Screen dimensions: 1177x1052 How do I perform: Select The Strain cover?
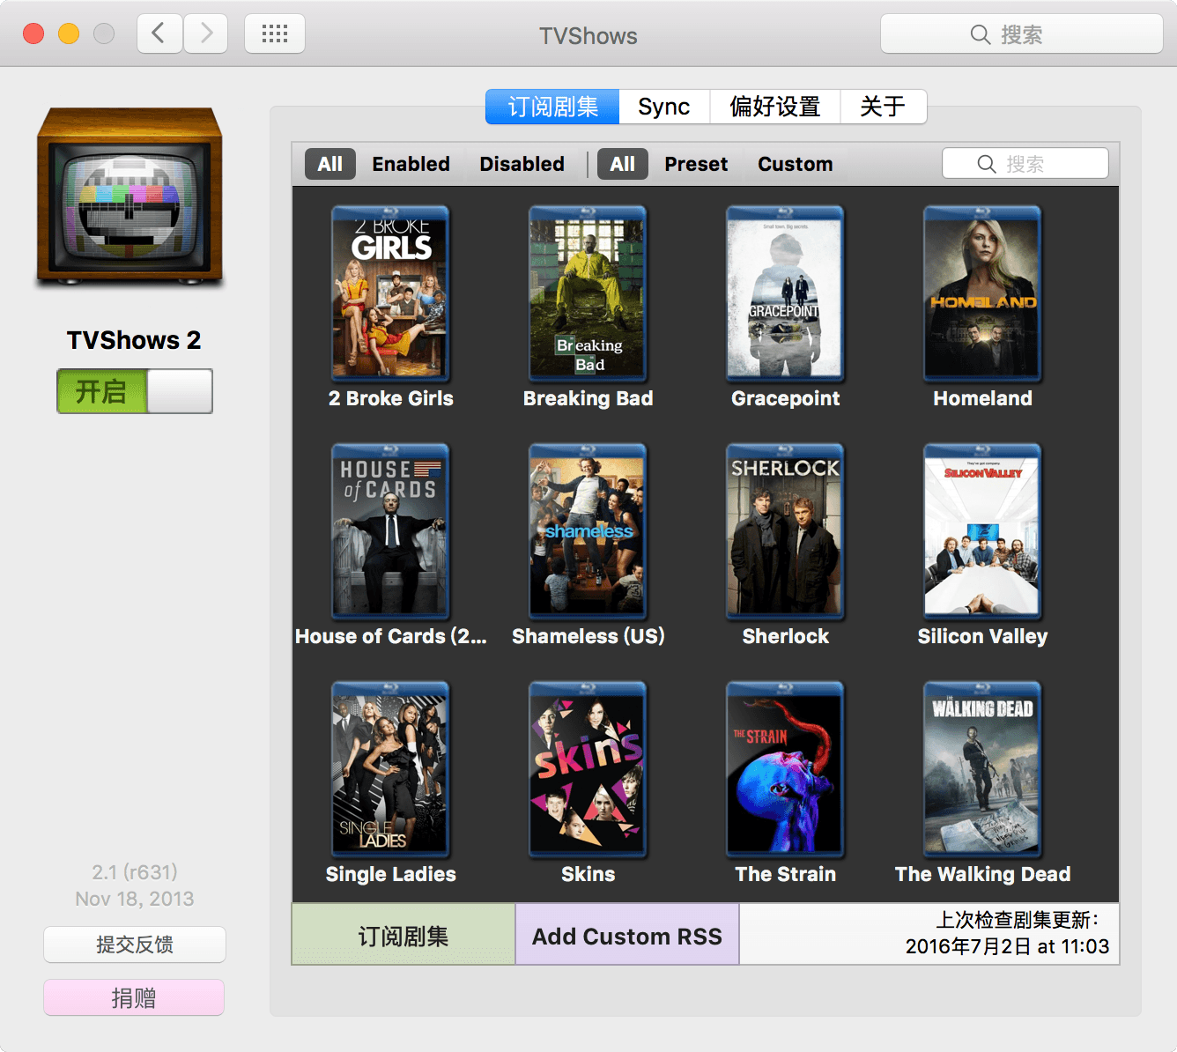point(785,769)
